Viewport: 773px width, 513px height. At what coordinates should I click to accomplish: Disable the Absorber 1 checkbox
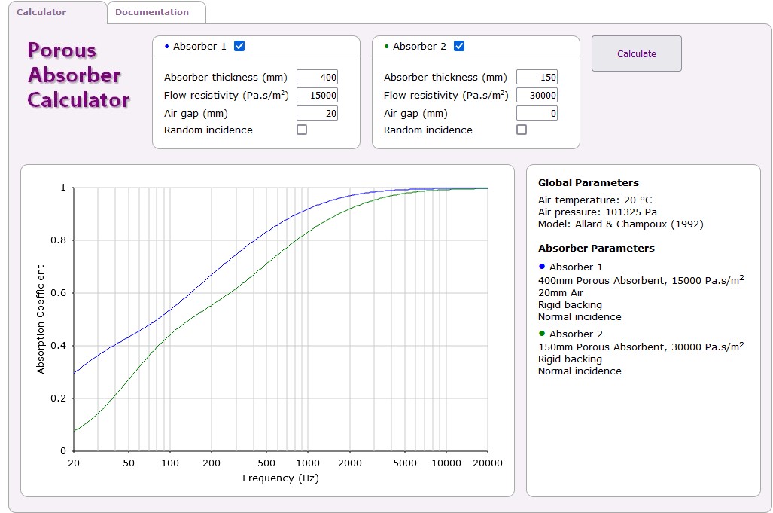coord(239,46)
